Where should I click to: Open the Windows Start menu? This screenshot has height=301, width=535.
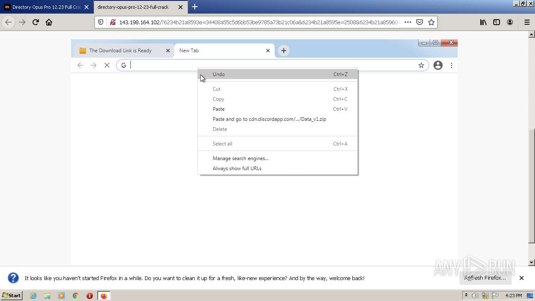(12, 296)
